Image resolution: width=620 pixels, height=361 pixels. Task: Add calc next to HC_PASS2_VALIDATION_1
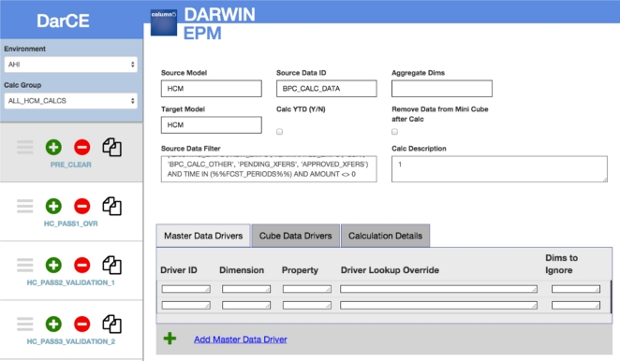click(53, 265)
